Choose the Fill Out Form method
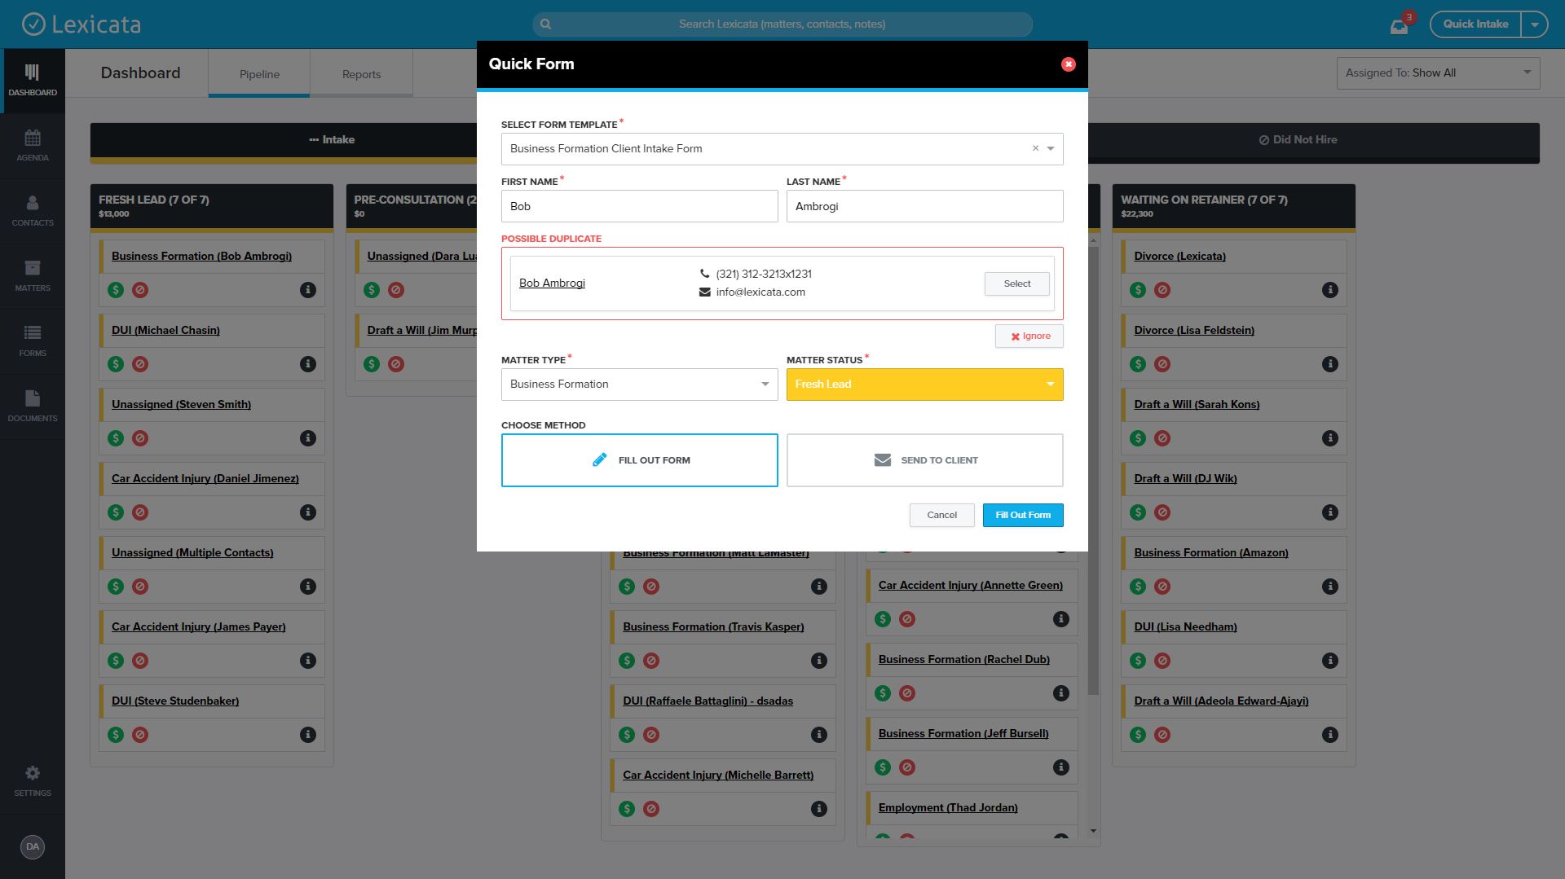This screenshot has height=879, width=1565. click(639, 460)
